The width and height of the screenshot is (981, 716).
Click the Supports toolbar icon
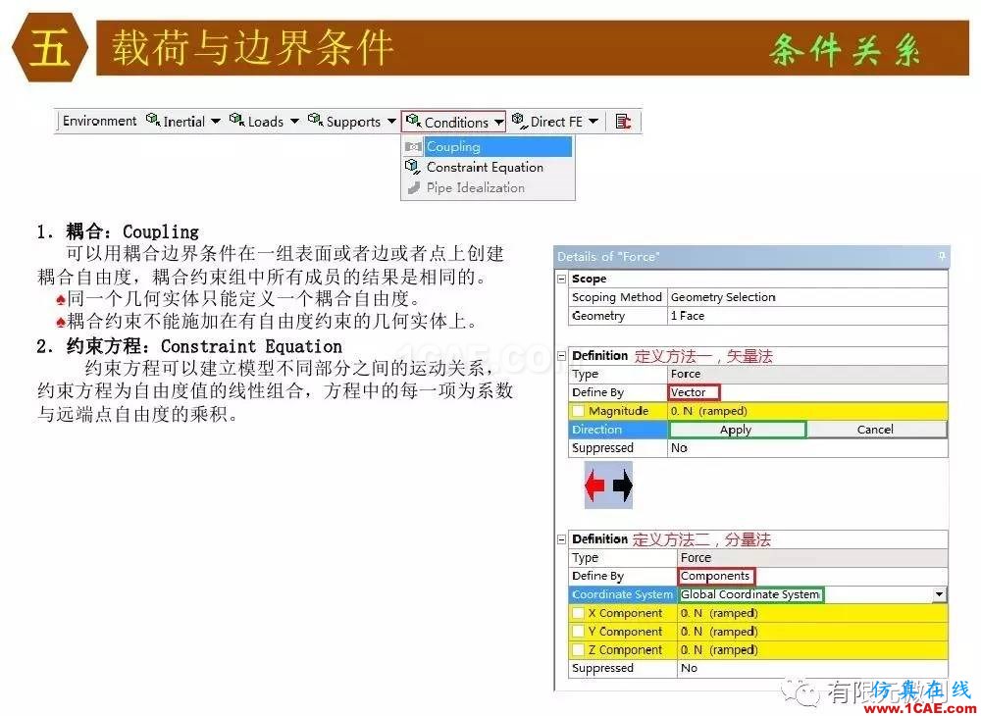[x=315, y=119]
